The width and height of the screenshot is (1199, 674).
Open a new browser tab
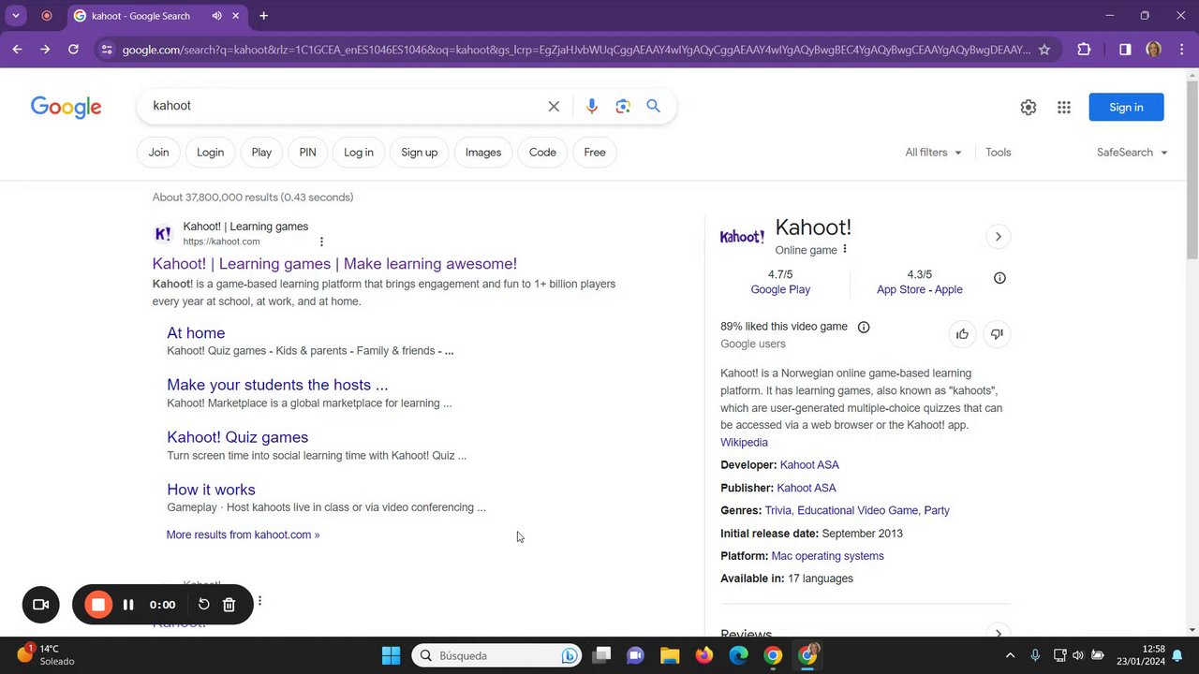pyautogui.click(x=263, y=16)
